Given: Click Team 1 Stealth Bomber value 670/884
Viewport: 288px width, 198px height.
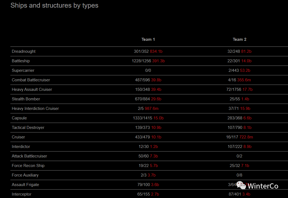Looking at the screenshot, I should [x=142, y=99].
